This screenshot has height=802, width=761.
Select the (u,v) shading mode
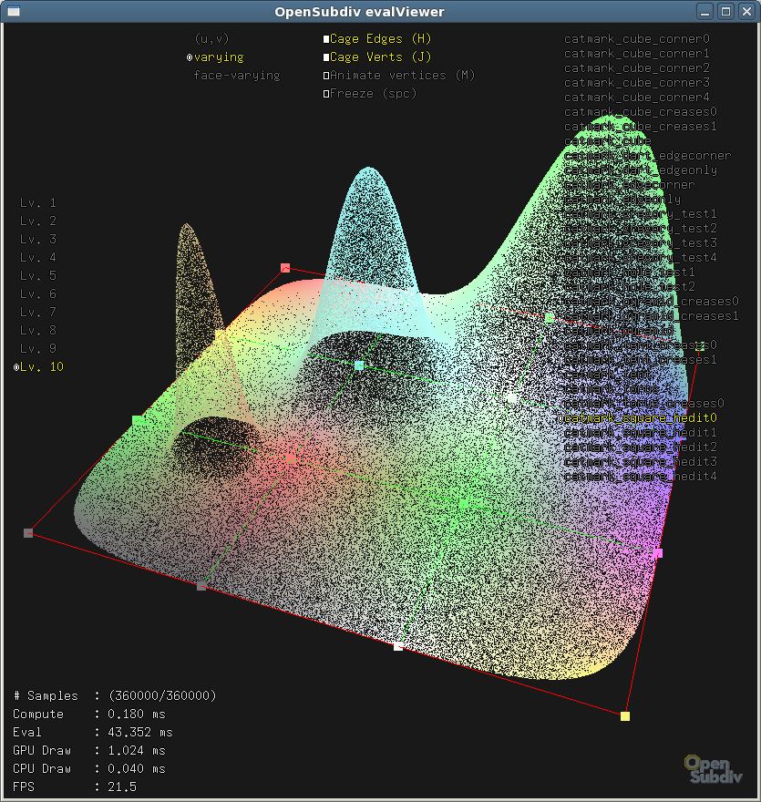(211, 39)
